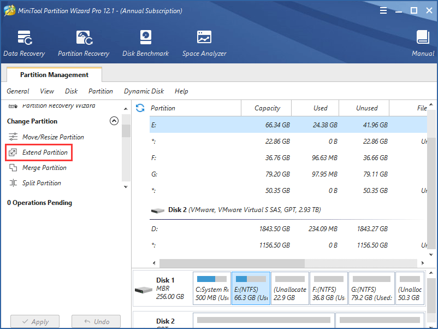This screenshot has width=438, height=329.
Task: Collapse the Change Partition section
Action: click(x=114, y=121)
